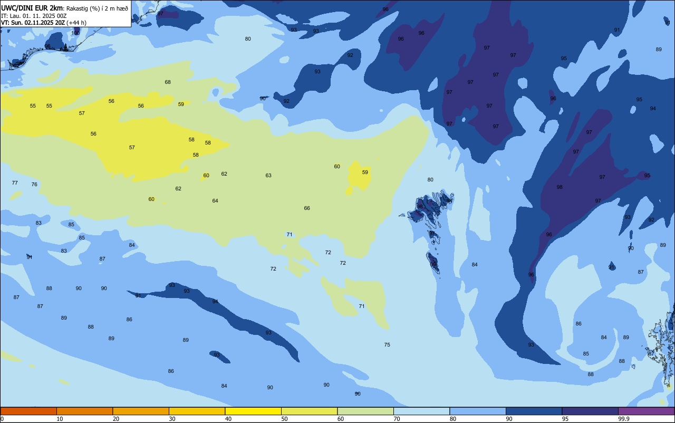Screen dimensions: 675x423
Task: Click the '100' value near the coast
Action: coord(76,33)
